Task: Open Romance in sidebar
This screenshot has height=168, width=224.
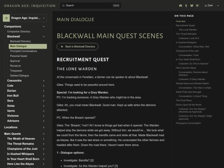Action: 15,66
